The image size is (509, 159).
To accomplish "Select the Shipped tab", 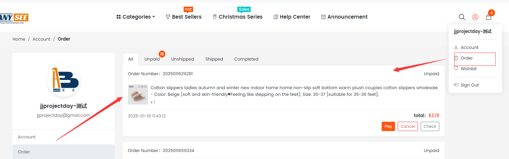I will point(214,59).
